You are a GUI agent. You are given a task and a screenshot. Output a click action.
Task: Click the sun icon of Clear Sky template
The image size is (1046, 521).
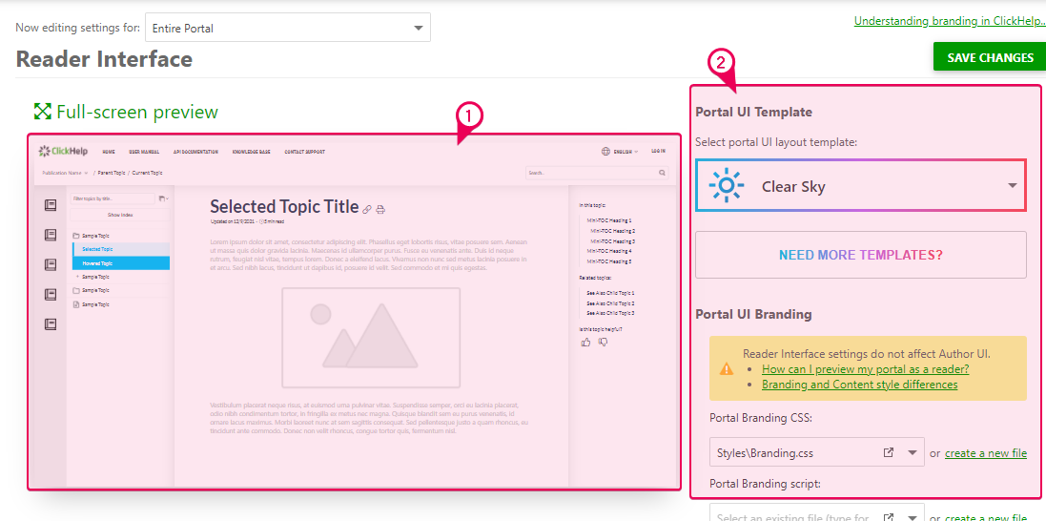pos(726,186)
